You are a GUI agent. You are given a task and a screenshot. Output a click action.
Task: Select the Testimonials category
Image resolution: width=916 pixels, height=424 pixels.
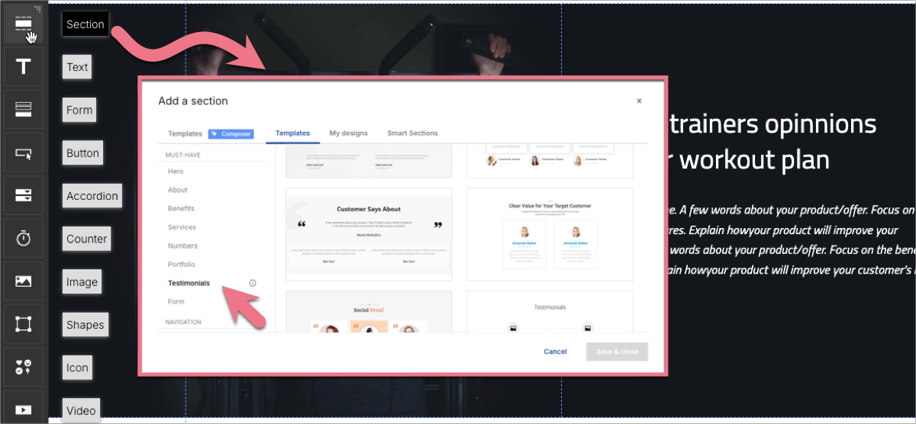[x=189, y=283]
